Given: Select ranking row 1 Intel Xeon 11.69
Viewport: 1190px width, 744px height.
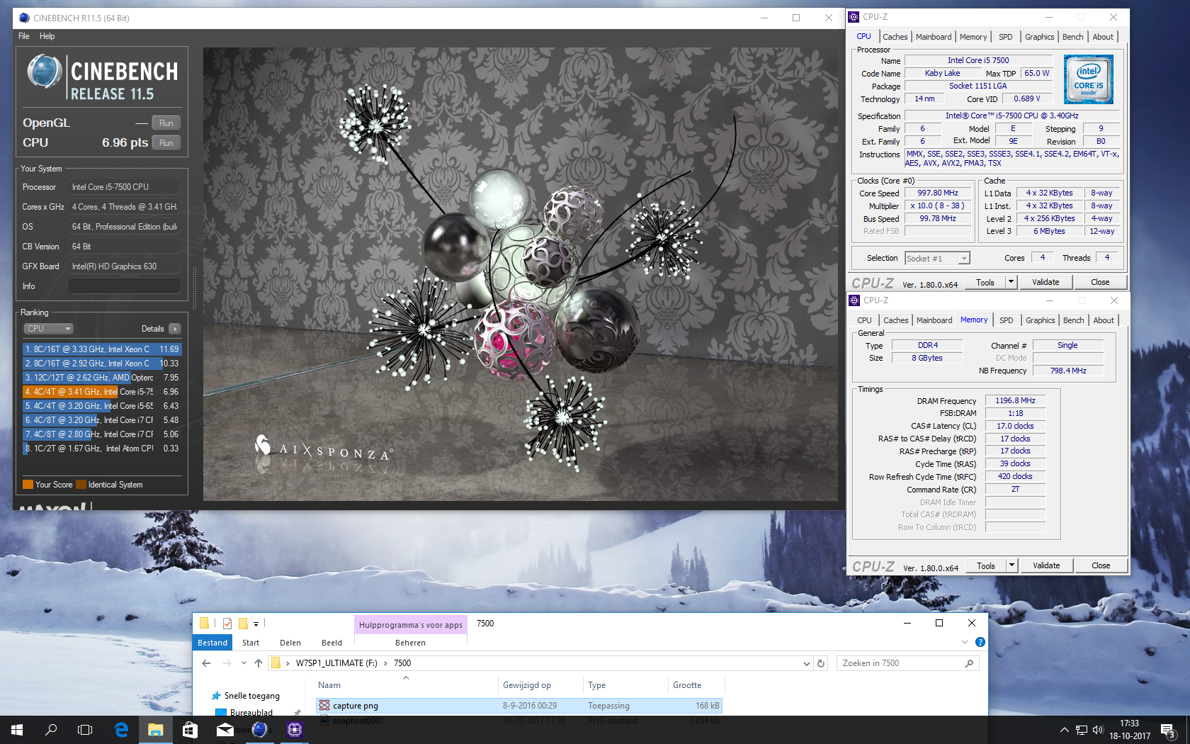Looking at the screenshot, I should [102, 349].
